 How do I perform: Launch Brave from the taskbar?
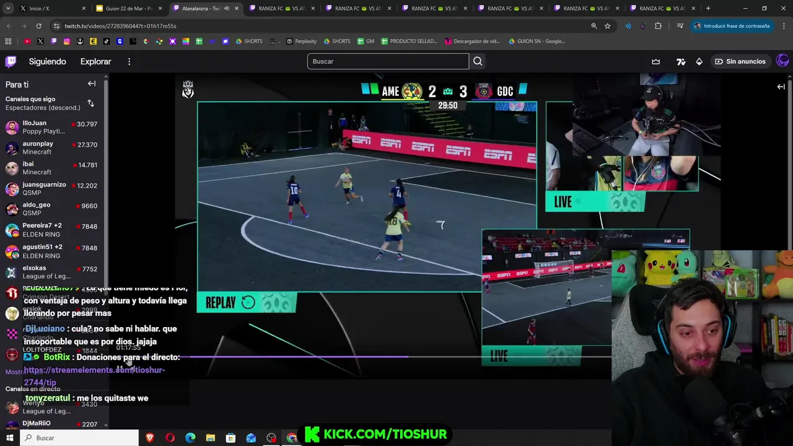click(x=150, y=438)
